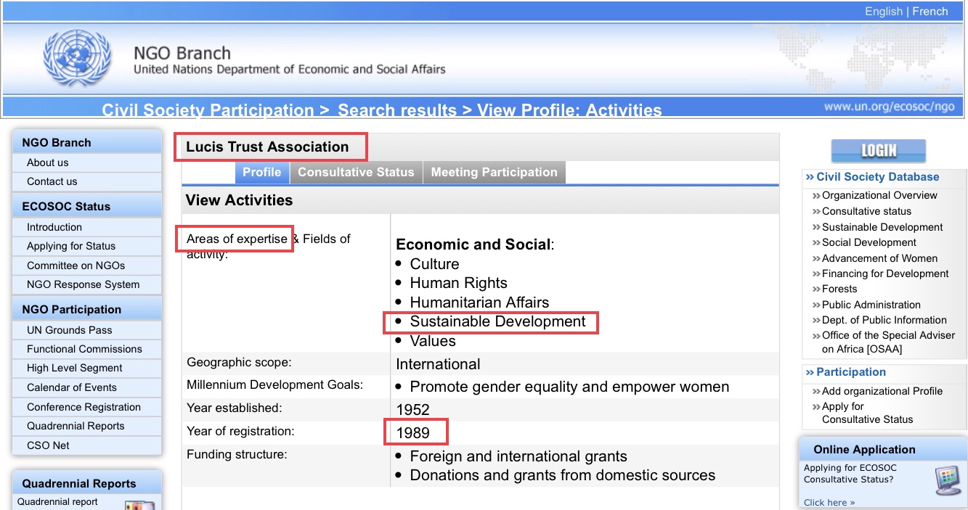968x510 pixels.
Task: Open Civil Society Participation breadcrumb
Action: [x=208, y=110]
